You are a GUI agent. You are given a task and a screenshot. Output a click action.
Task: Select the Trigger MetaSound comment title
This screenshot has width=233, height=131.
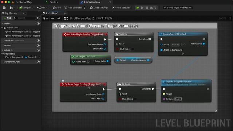(x=96, y=26)
